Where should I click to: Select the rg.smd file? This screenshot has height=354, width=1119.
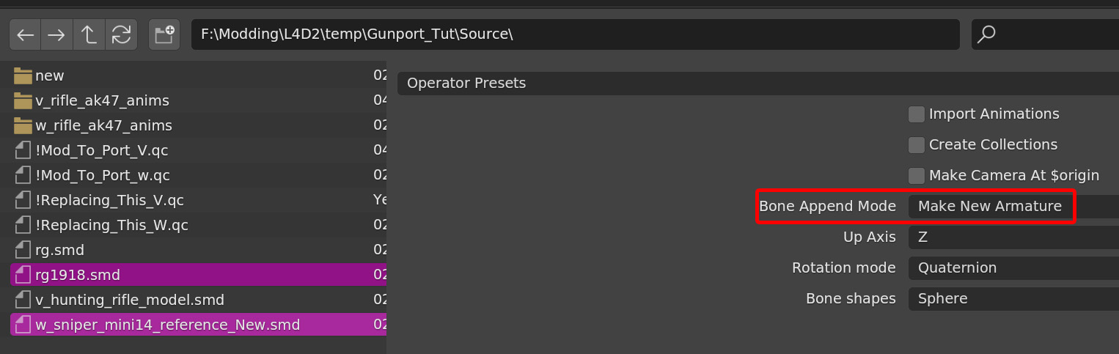pos(59,250)
